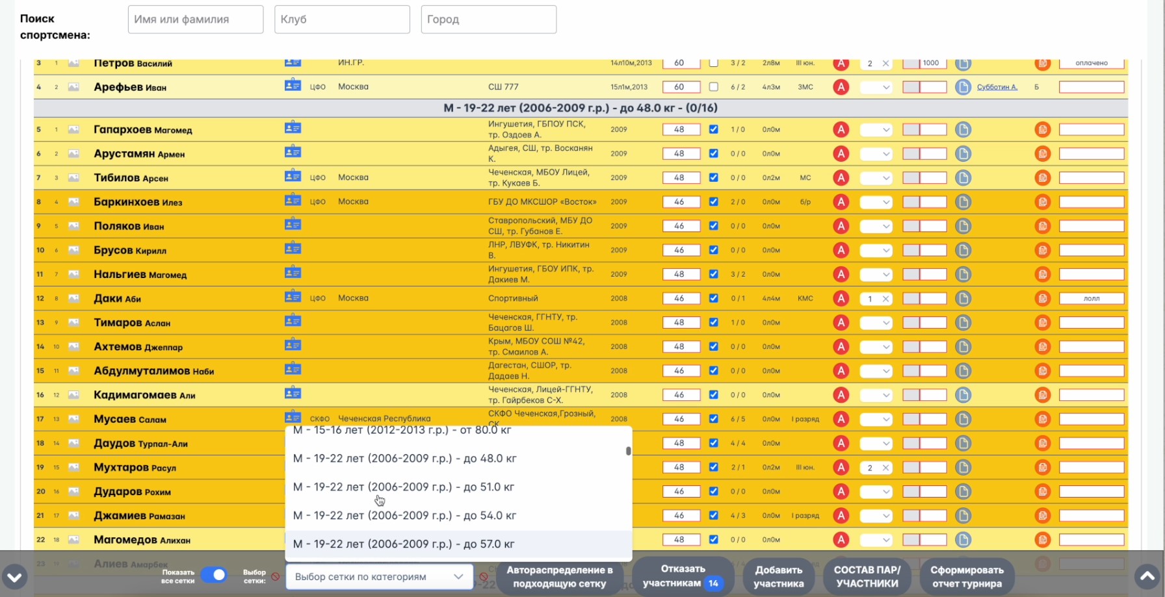The height and width of the screenshot is (597, 1165).
Task: Choose the до 57.0 кг category from the list
Action: [404, 544]
